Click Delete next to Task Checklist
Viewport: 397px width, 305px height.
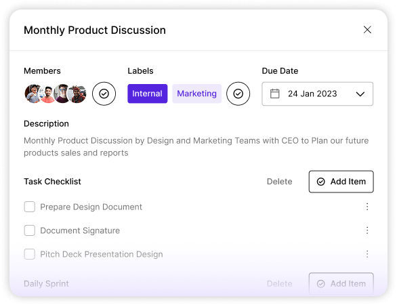280,182
